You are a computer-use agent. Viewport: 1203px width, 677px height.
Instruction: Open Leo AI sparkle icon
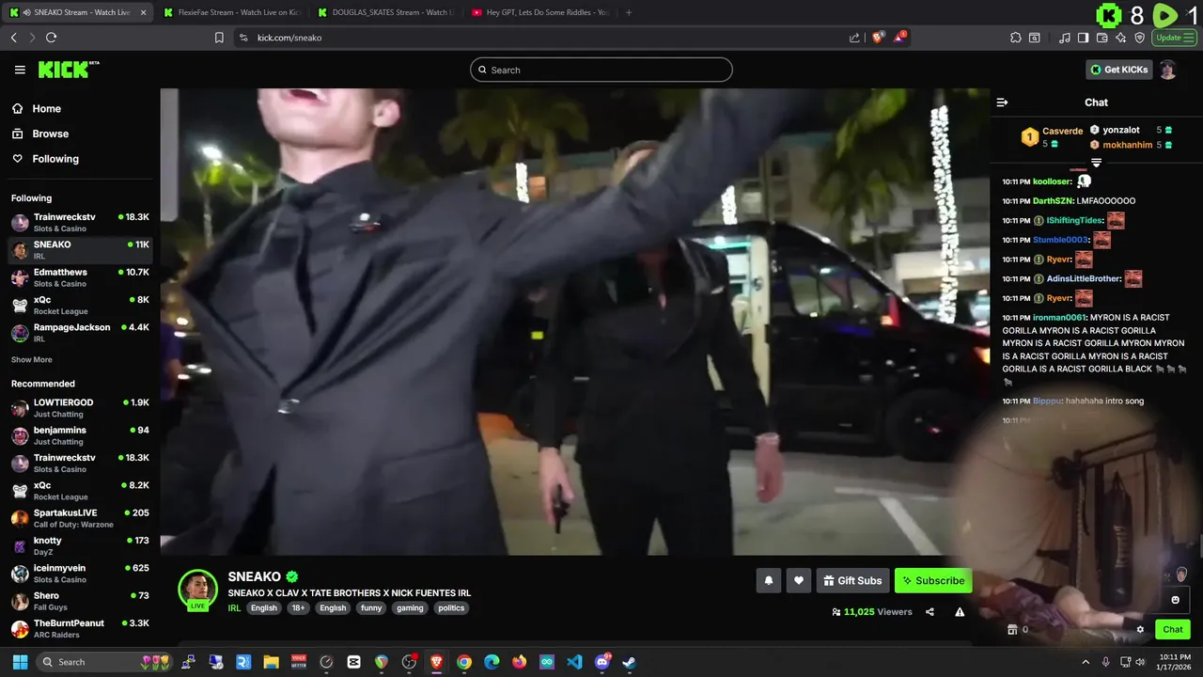point(1121,38)
